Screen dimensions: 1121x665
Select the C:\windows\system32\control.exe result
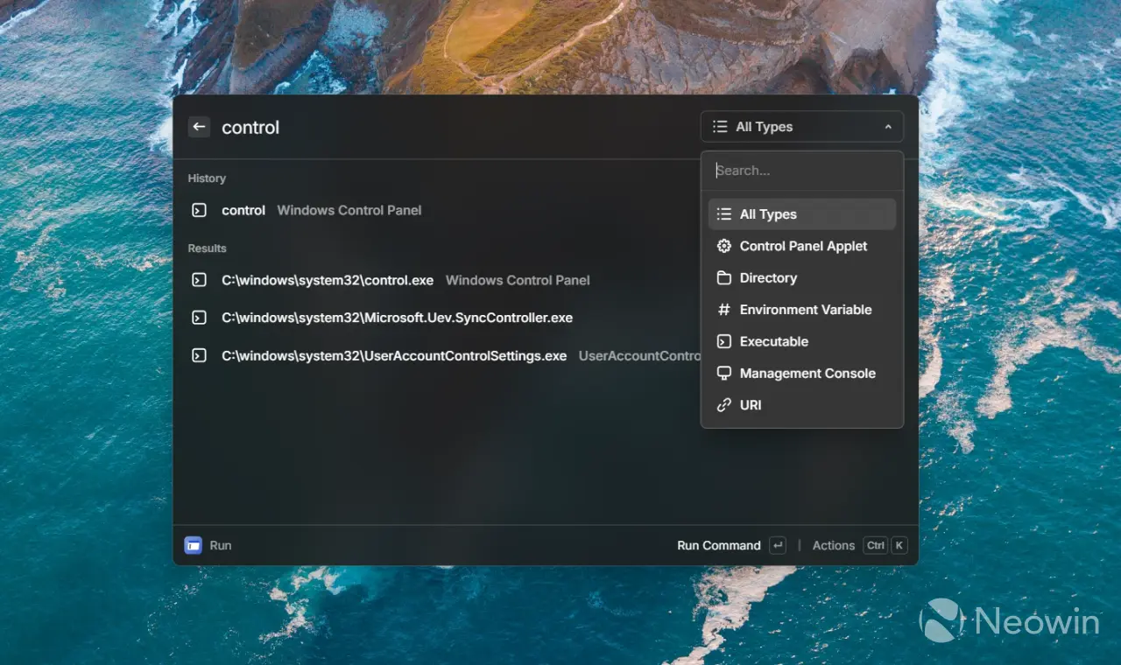(x=438, y=280)
